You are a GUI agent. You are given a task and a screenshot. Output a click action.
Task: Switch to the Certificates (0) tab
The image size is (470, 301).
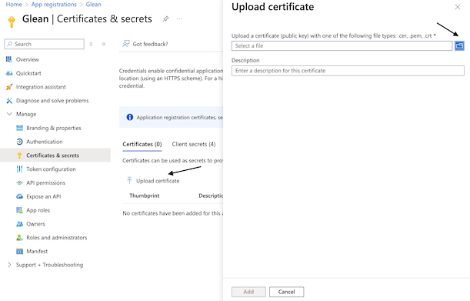pos(142,144)
